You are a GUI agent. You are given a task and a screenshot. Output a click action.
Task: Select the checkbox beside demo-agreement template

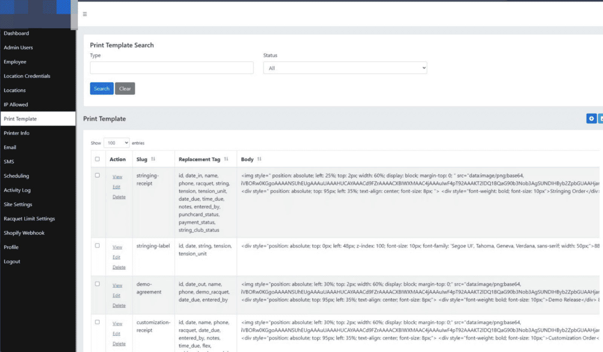98,283
